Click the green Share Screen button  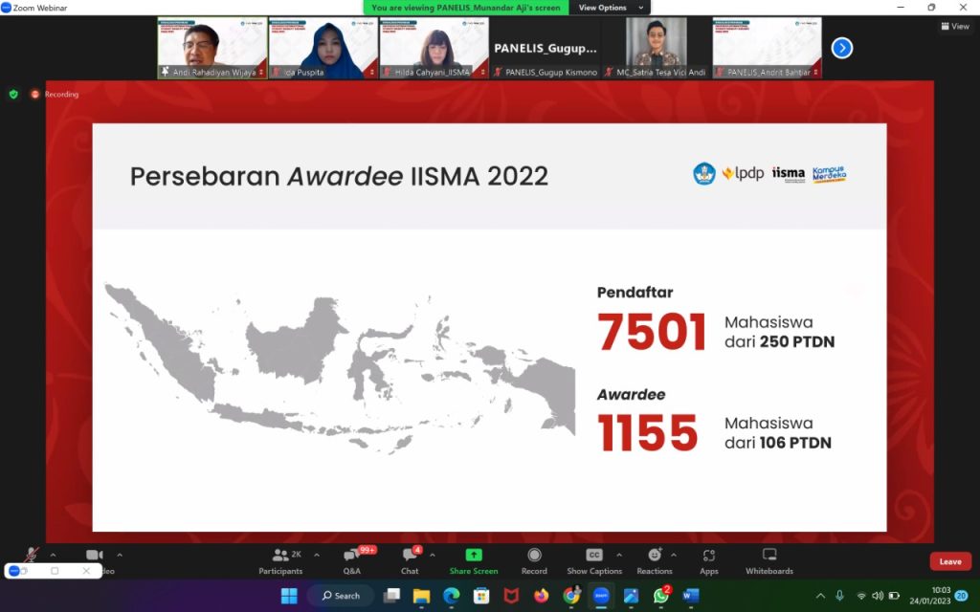(474, 560)
